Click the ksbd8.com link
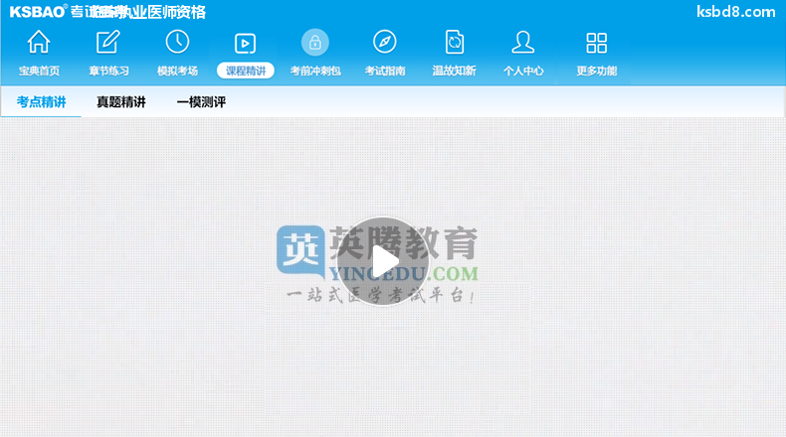786x437 pixels. pyautogui.click(x=736, y=12)
